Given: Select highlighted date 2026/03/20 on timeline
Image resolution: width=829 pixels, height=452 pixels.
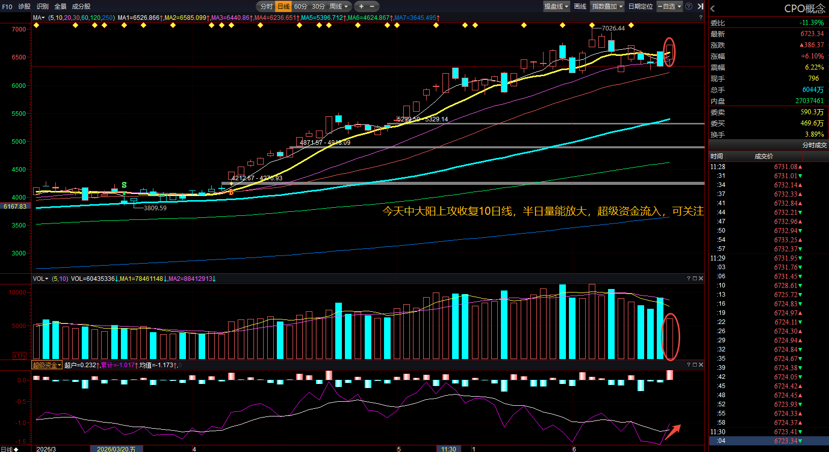Looking at the screenshot, I should coord(116,449).
